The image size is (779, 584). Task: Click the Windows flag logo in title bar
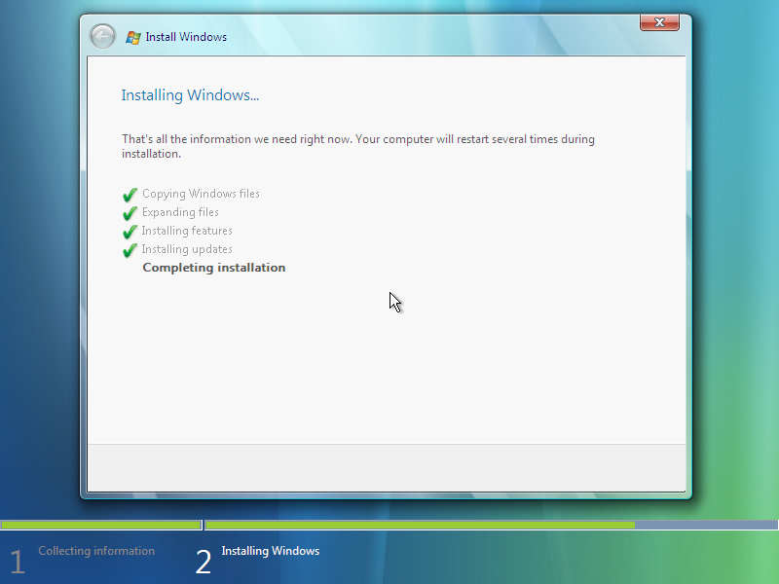pyautogui.click(x=132, y=36)
